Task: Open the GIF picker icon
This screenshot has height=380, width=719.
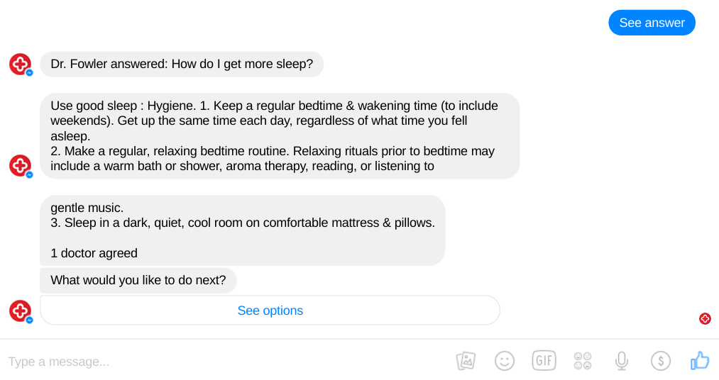Action: tap(544, 361)
